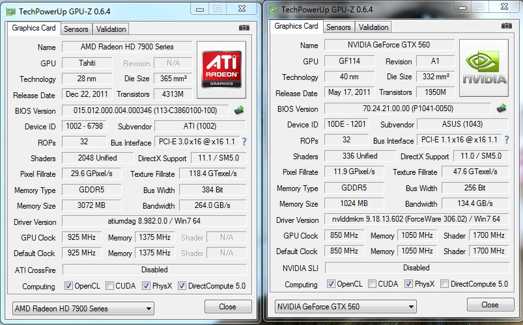Image resolution: width=523 pixels, height=325 pixels.
Task: Switch to Validation tab in AMD window
Action: click(111, 29)
